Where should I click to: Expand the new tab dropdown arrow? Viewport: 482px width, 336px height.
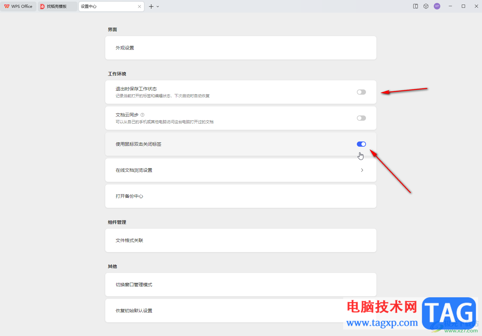[x=158, y=7]
